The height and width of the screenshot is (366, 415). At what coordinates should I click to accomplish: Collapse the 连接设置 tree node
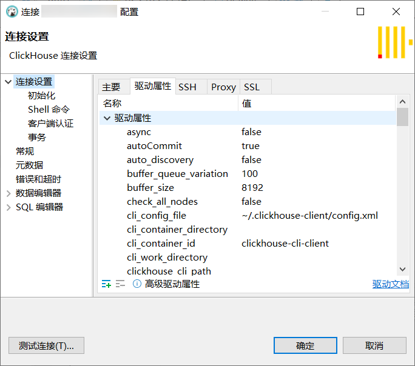[x=8, y=82]
